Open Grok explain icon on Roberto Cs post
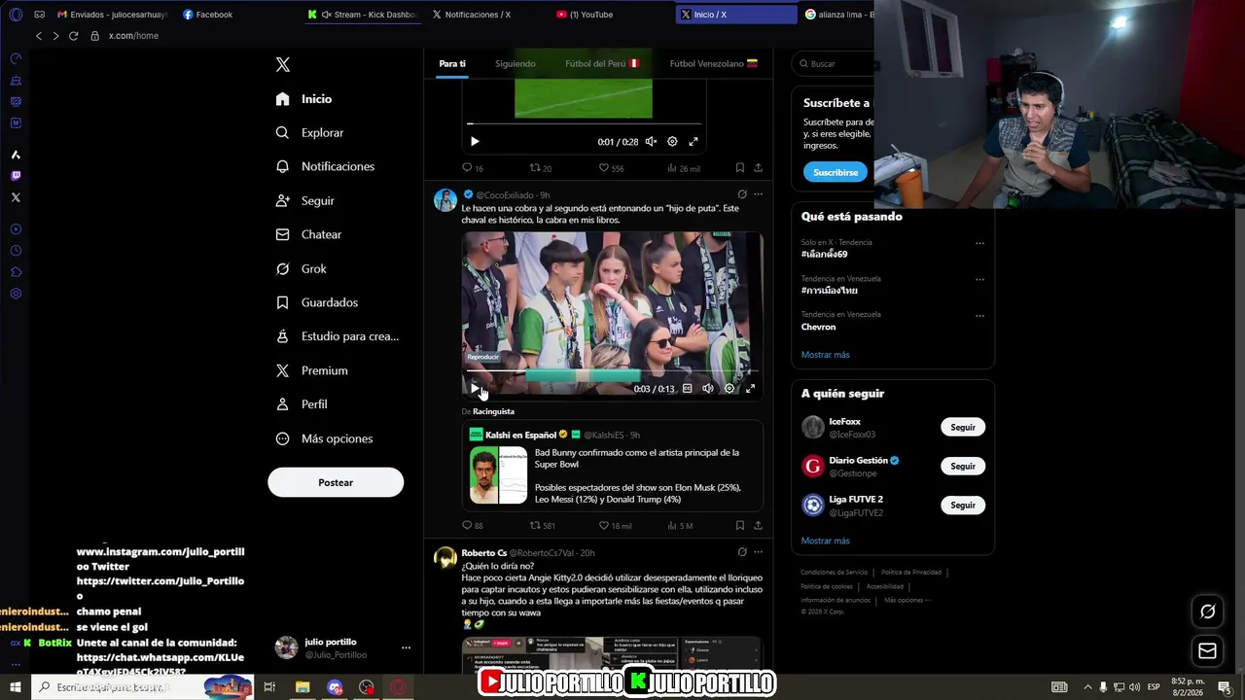 coord(742,552)
